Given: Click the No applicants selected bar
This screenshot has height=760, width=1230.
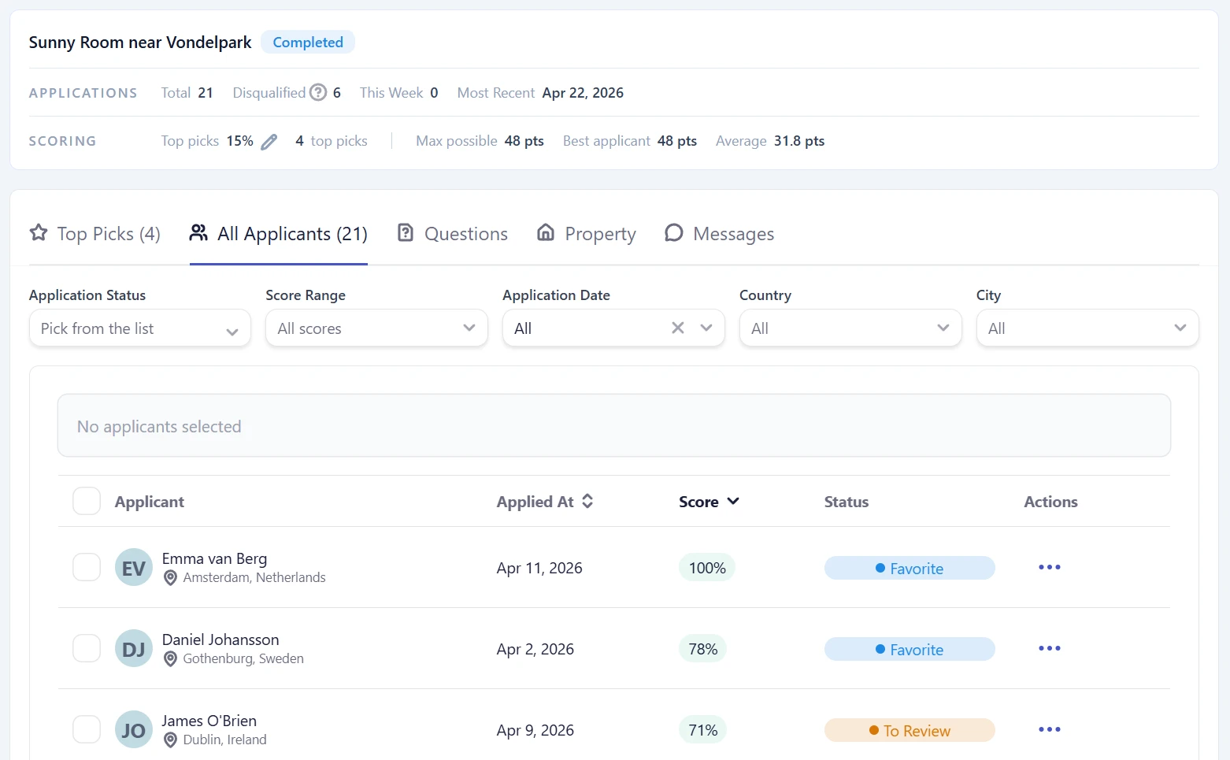Looking at the screenshot, I should pos(614,425).
